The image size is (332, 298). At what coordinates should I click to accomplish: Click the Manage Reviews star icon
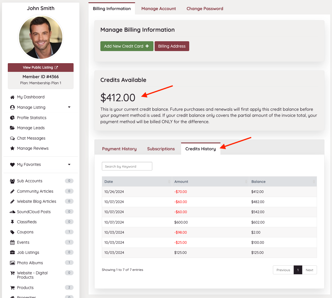pyautogui.click(x=12, y=149)
